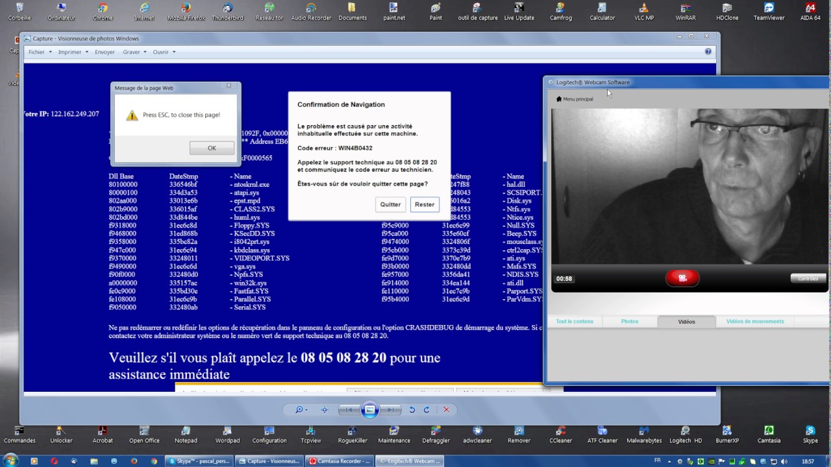Launch Camtasia desktop icon
Viewport: 831px width, 467px height.
(769, 435)
